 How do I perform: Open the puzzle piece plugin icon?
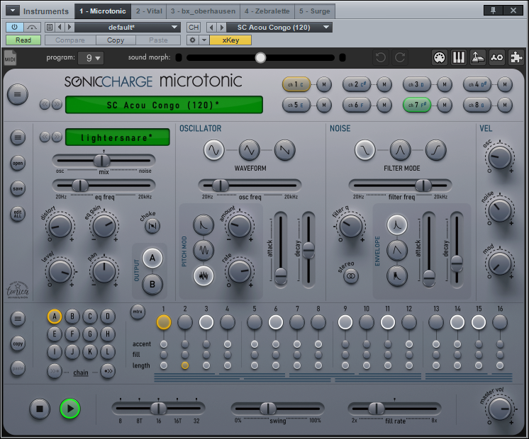point(516,57)
